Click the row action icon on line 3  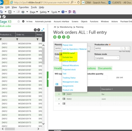[64, 103]
